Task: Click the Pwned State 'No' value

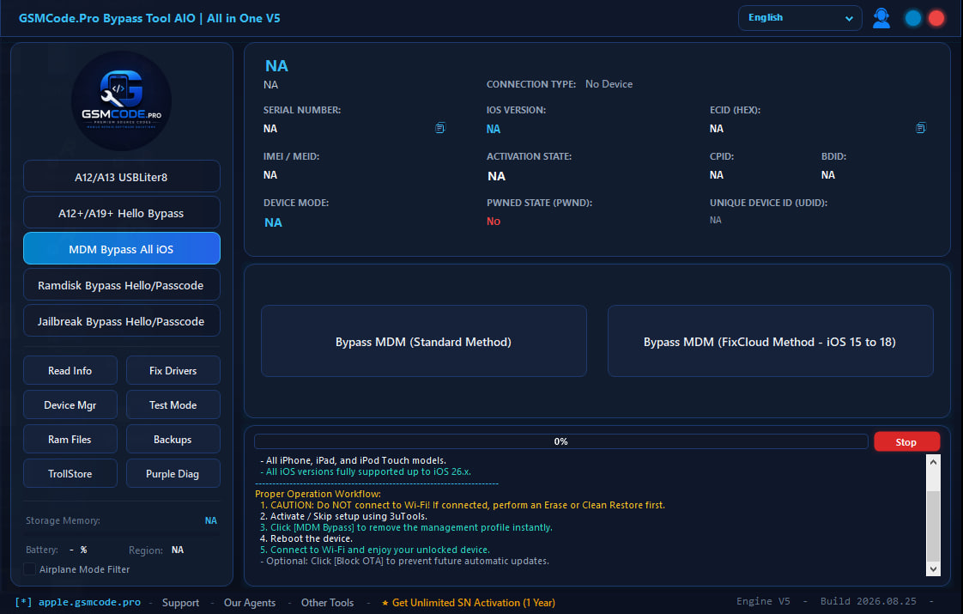Action: pos(494,222)
